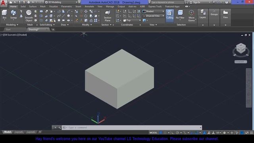254x143 pixels.
Task: Switch to the Start file tab
Action: pyautogui.click(x=8, y=29)
